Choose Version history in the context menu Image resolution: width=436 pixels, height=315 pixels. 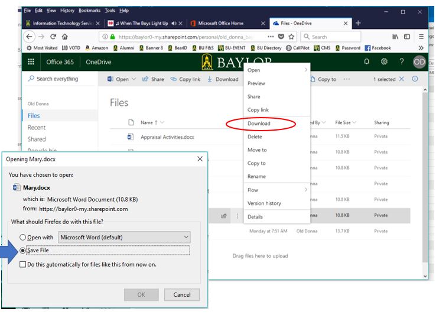click(276, 203)
